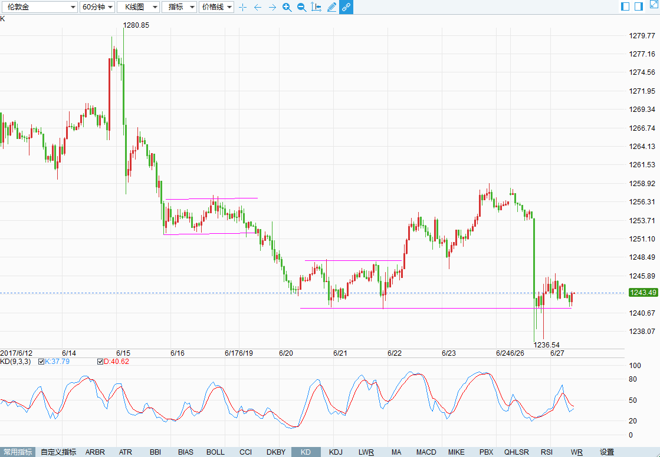Zoom in on the chart
The width and height of the screenshot is (660, 457).
tap(287, 7)
